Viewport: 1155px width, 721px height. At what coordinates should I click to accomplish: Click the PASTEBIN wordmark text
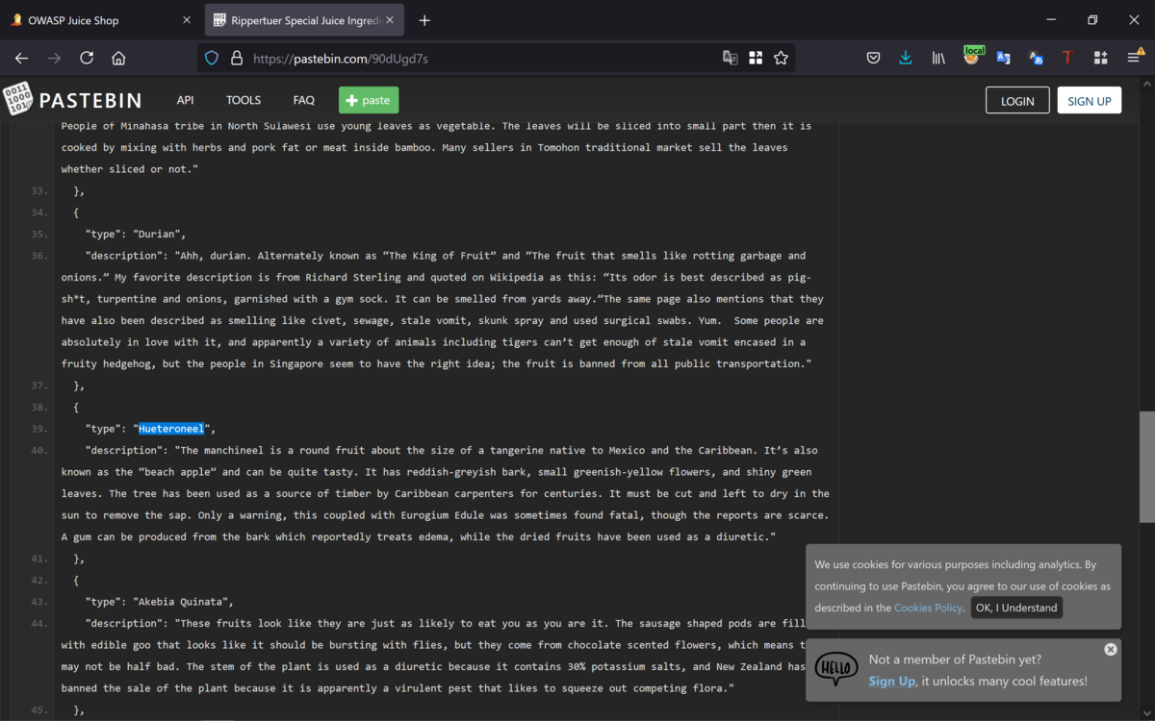pyautogui.click(x=90, y=100)
